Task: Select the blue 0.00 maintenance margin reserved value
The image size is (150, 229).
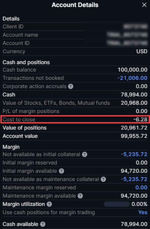Action: (142, 187)
